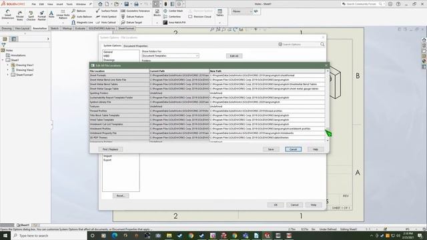Viewport: 427px width, 240px height.
Task: Expand Drawing View2 in the tree
Action: click(8, 70)
